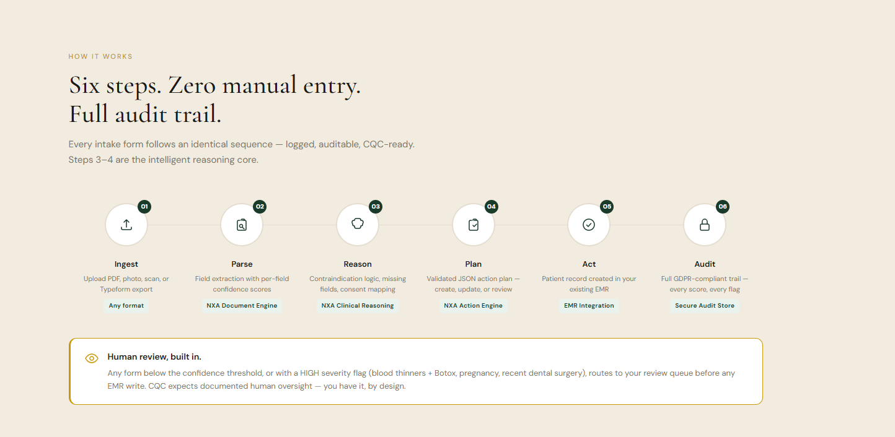This screenshot has width=895, height=437.
Task: Click the Every intake form follows sentence
Action: point(242,144)
